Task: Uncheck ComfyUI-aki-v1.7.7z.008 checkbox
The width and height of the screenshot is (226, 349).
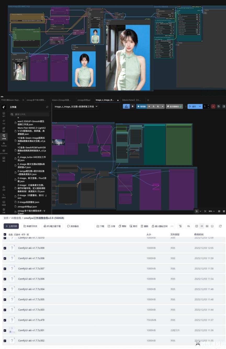Action: (5, 258)
